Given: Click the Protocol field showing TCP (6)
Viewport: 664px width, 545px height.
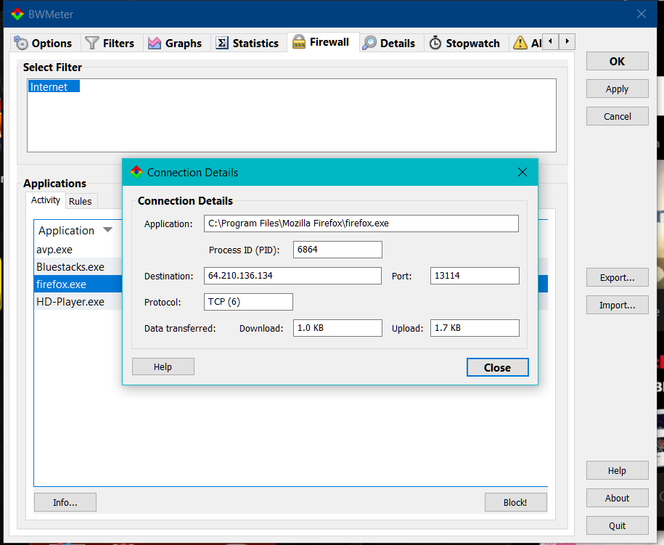Looking at the screenshot, I should 248,302.
